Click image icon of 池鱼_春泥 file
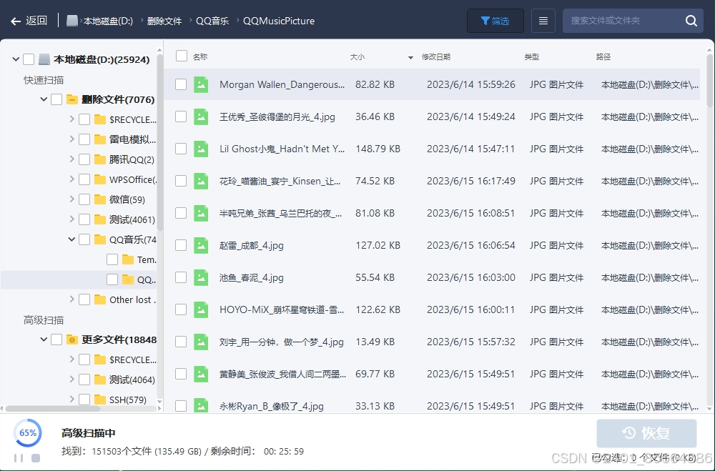Screen dimensions: 715x471 click(201, 277)
